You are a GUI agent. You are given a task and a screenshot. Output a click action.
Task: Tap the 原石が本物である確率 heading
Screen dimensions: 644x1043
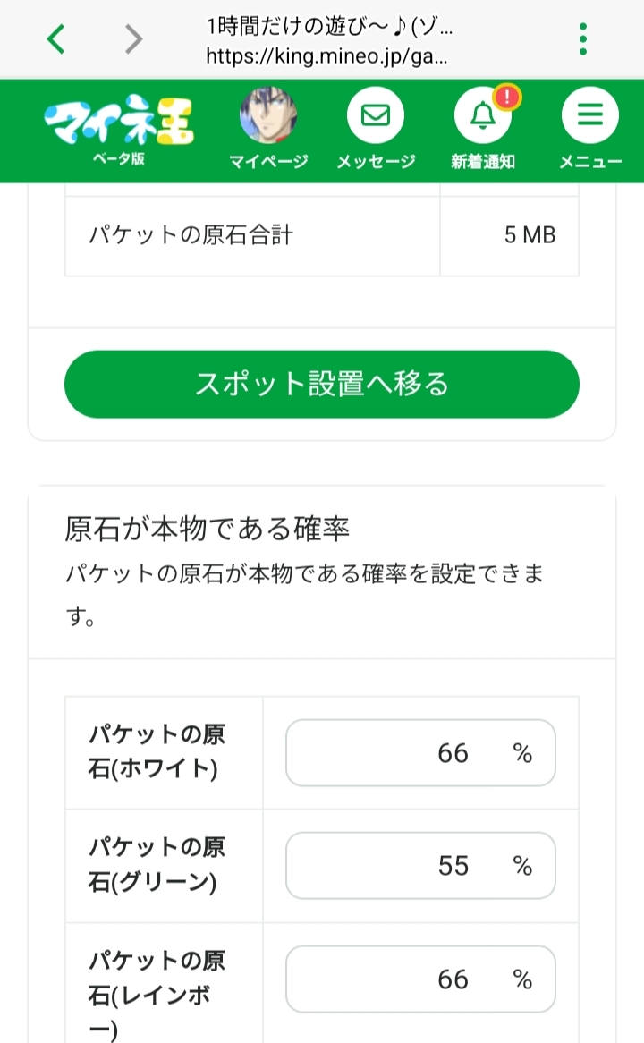tap(207, 530)
